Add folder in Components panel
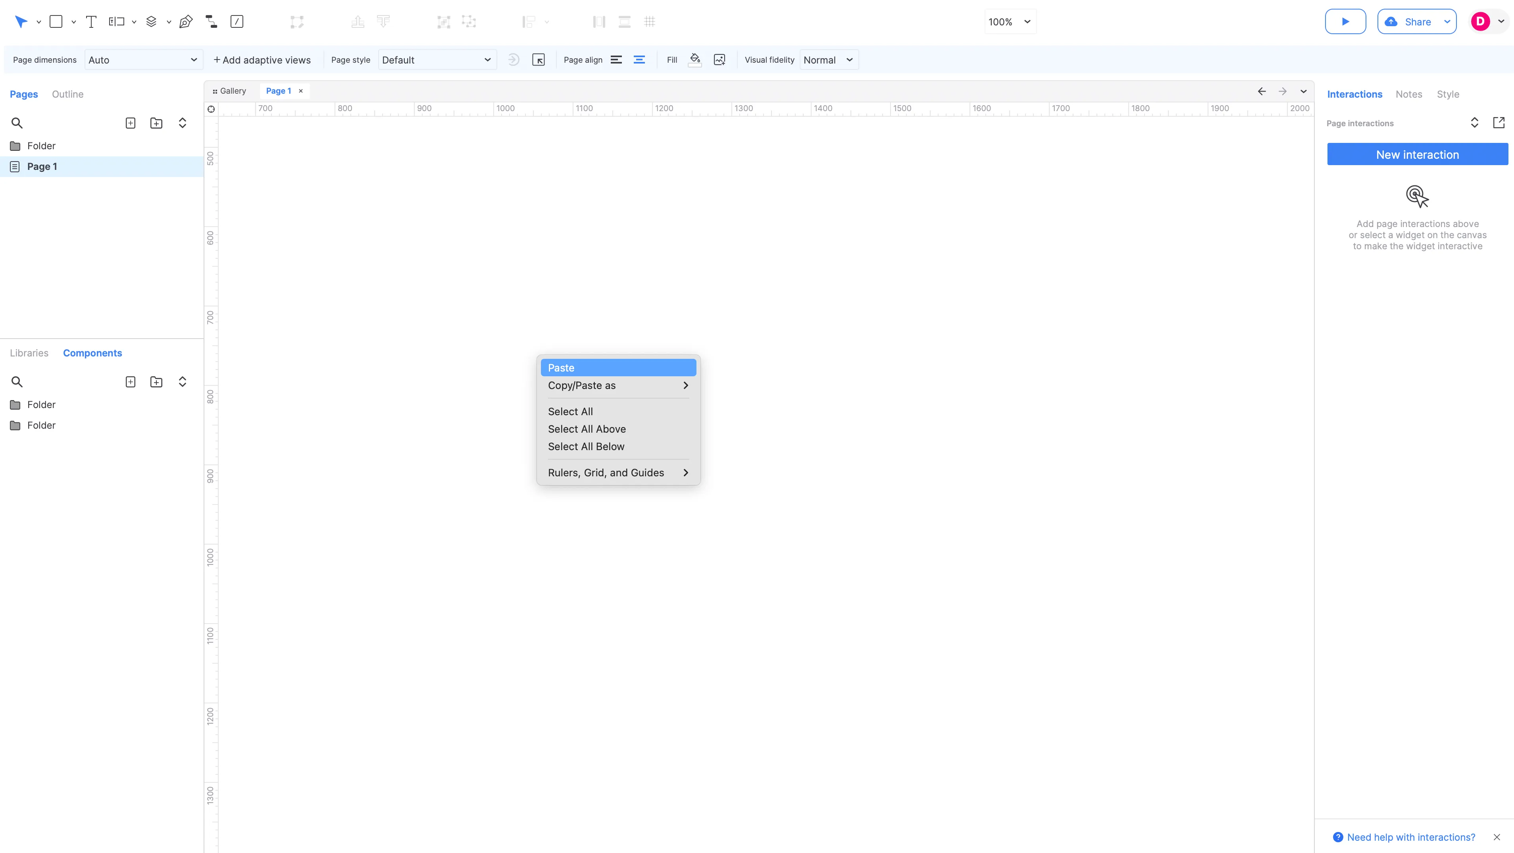This screenshot has width=1514, height=853. (156, 382)
